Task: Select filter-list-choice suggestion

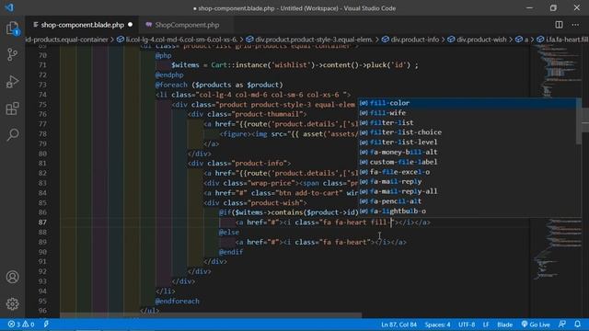Action: pos(468,132)
